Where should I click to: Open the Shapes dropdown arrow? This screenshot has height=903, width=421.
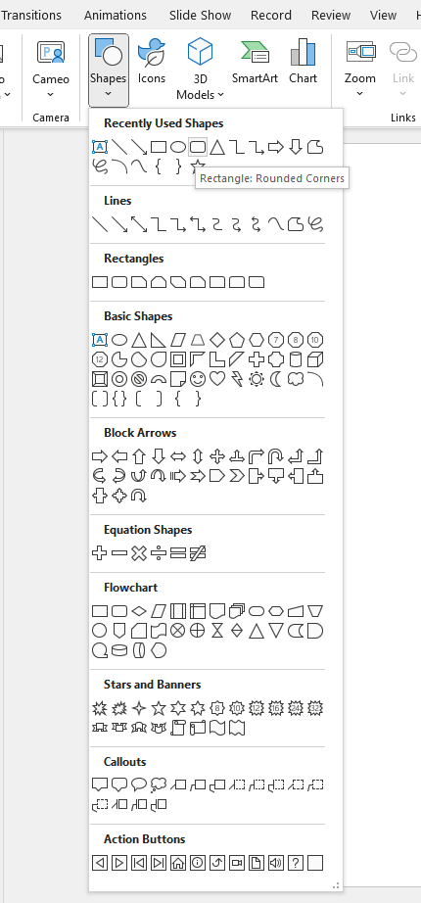point(109,94)
